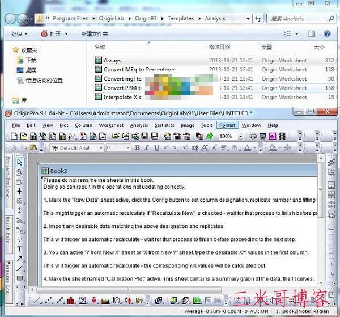This screenshot has height=317, width=340.
Task: Toggle the preview pane button in Explorer
Action: pos(311,33)
